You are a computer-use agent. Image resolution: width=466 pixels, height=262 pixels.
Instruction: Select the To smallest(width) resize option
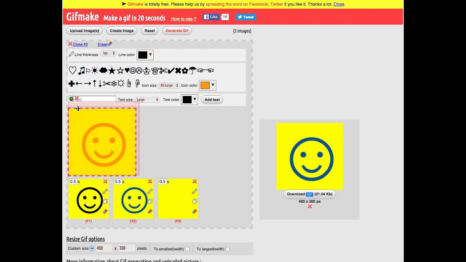[x=187, y=249]
